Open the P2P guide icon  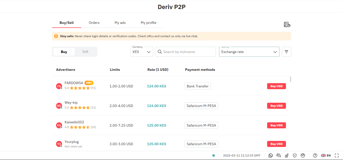click(287, 24)
